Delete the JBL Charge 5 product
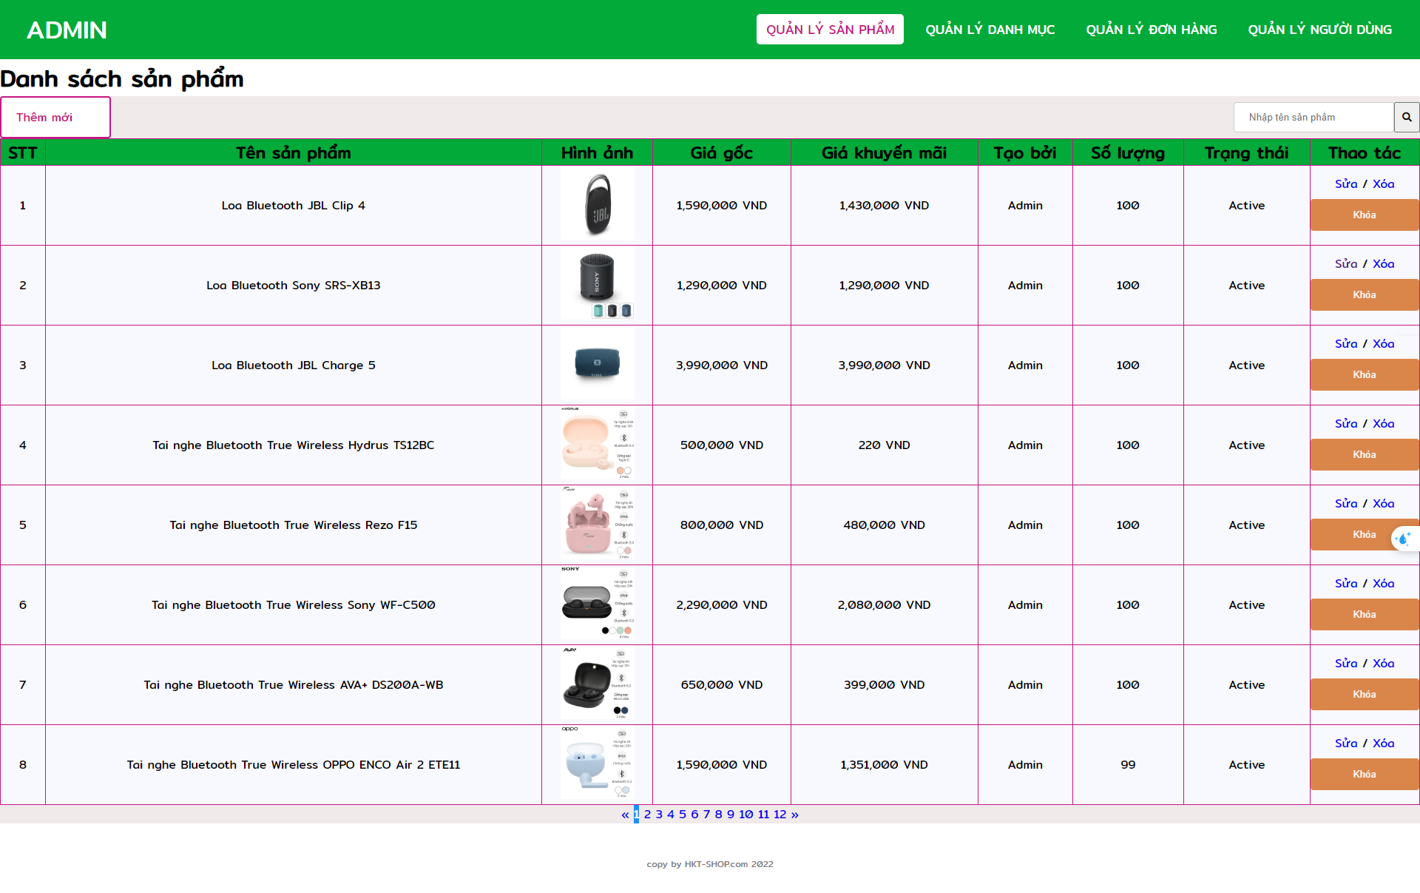Image resolution: width=1420 pixels, height=893 pixels. tap(1383, 343)
